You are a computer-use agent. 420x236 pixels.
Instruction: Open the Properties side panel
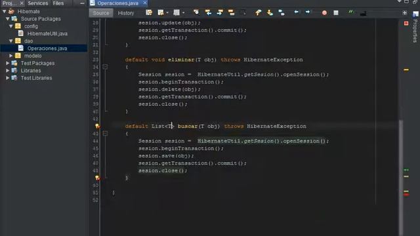click(x=415, y=28)
